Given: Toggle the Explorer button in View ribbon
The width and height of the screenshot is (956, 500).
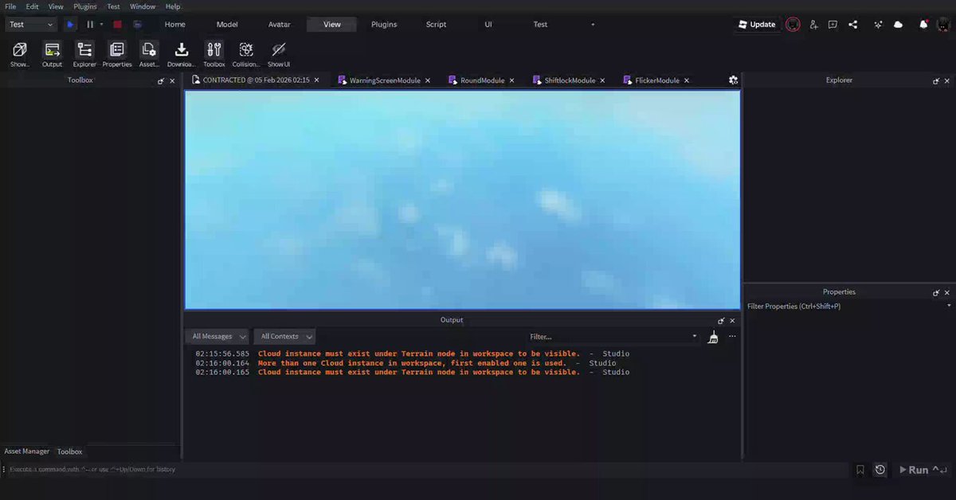Looking at the screenshot, I should [x=84, y=54].
